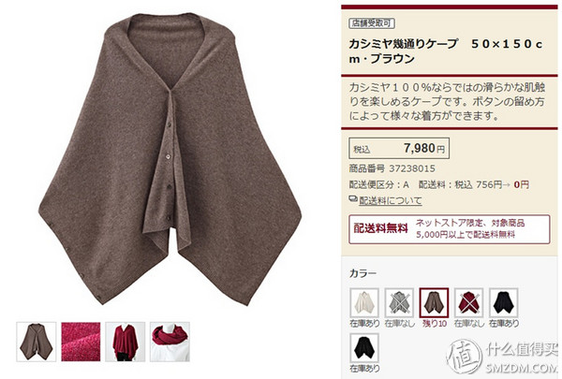Click the カラー section heading
Viewport: 562px width, 379px height.
point(362,273)
